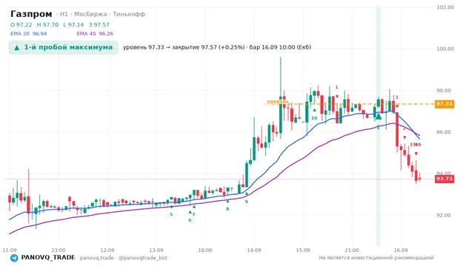Click the 'уровень 97.33 → закрытие 97.57' description text
Image resolution: width=474 pixels, height=266 pixels.
pyautogui.click(x=170, y=47)
